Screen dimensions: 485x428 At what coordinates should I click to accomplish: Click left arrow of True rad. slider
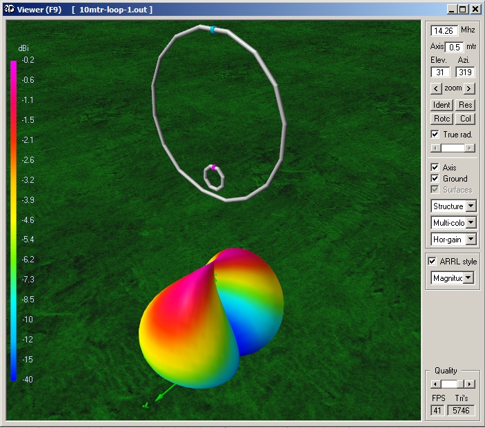point(436,148)
